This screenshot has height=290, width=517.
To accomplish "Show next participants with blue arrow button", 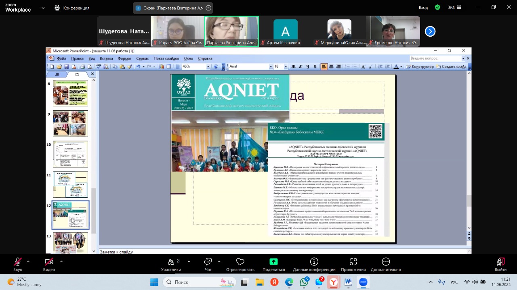I will [x=430, y=31].
